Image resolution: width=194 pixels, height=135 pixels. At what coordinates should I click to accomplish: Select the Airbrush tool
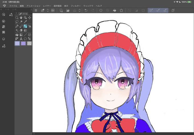tap(30, 26)
